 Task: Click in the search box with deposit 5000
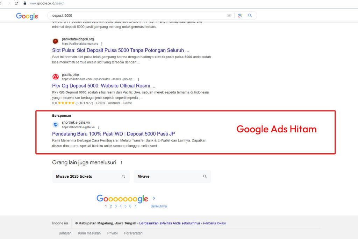tap(136, 16)
